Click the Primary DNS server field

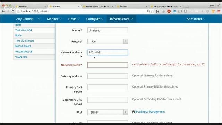(x=108, y=87)
